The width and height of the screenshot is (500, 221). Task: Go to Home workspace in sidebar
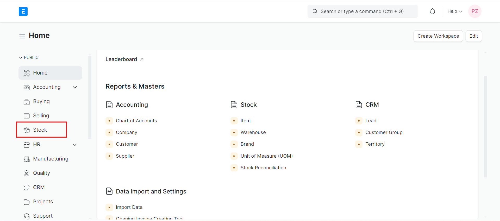[50, 73]
